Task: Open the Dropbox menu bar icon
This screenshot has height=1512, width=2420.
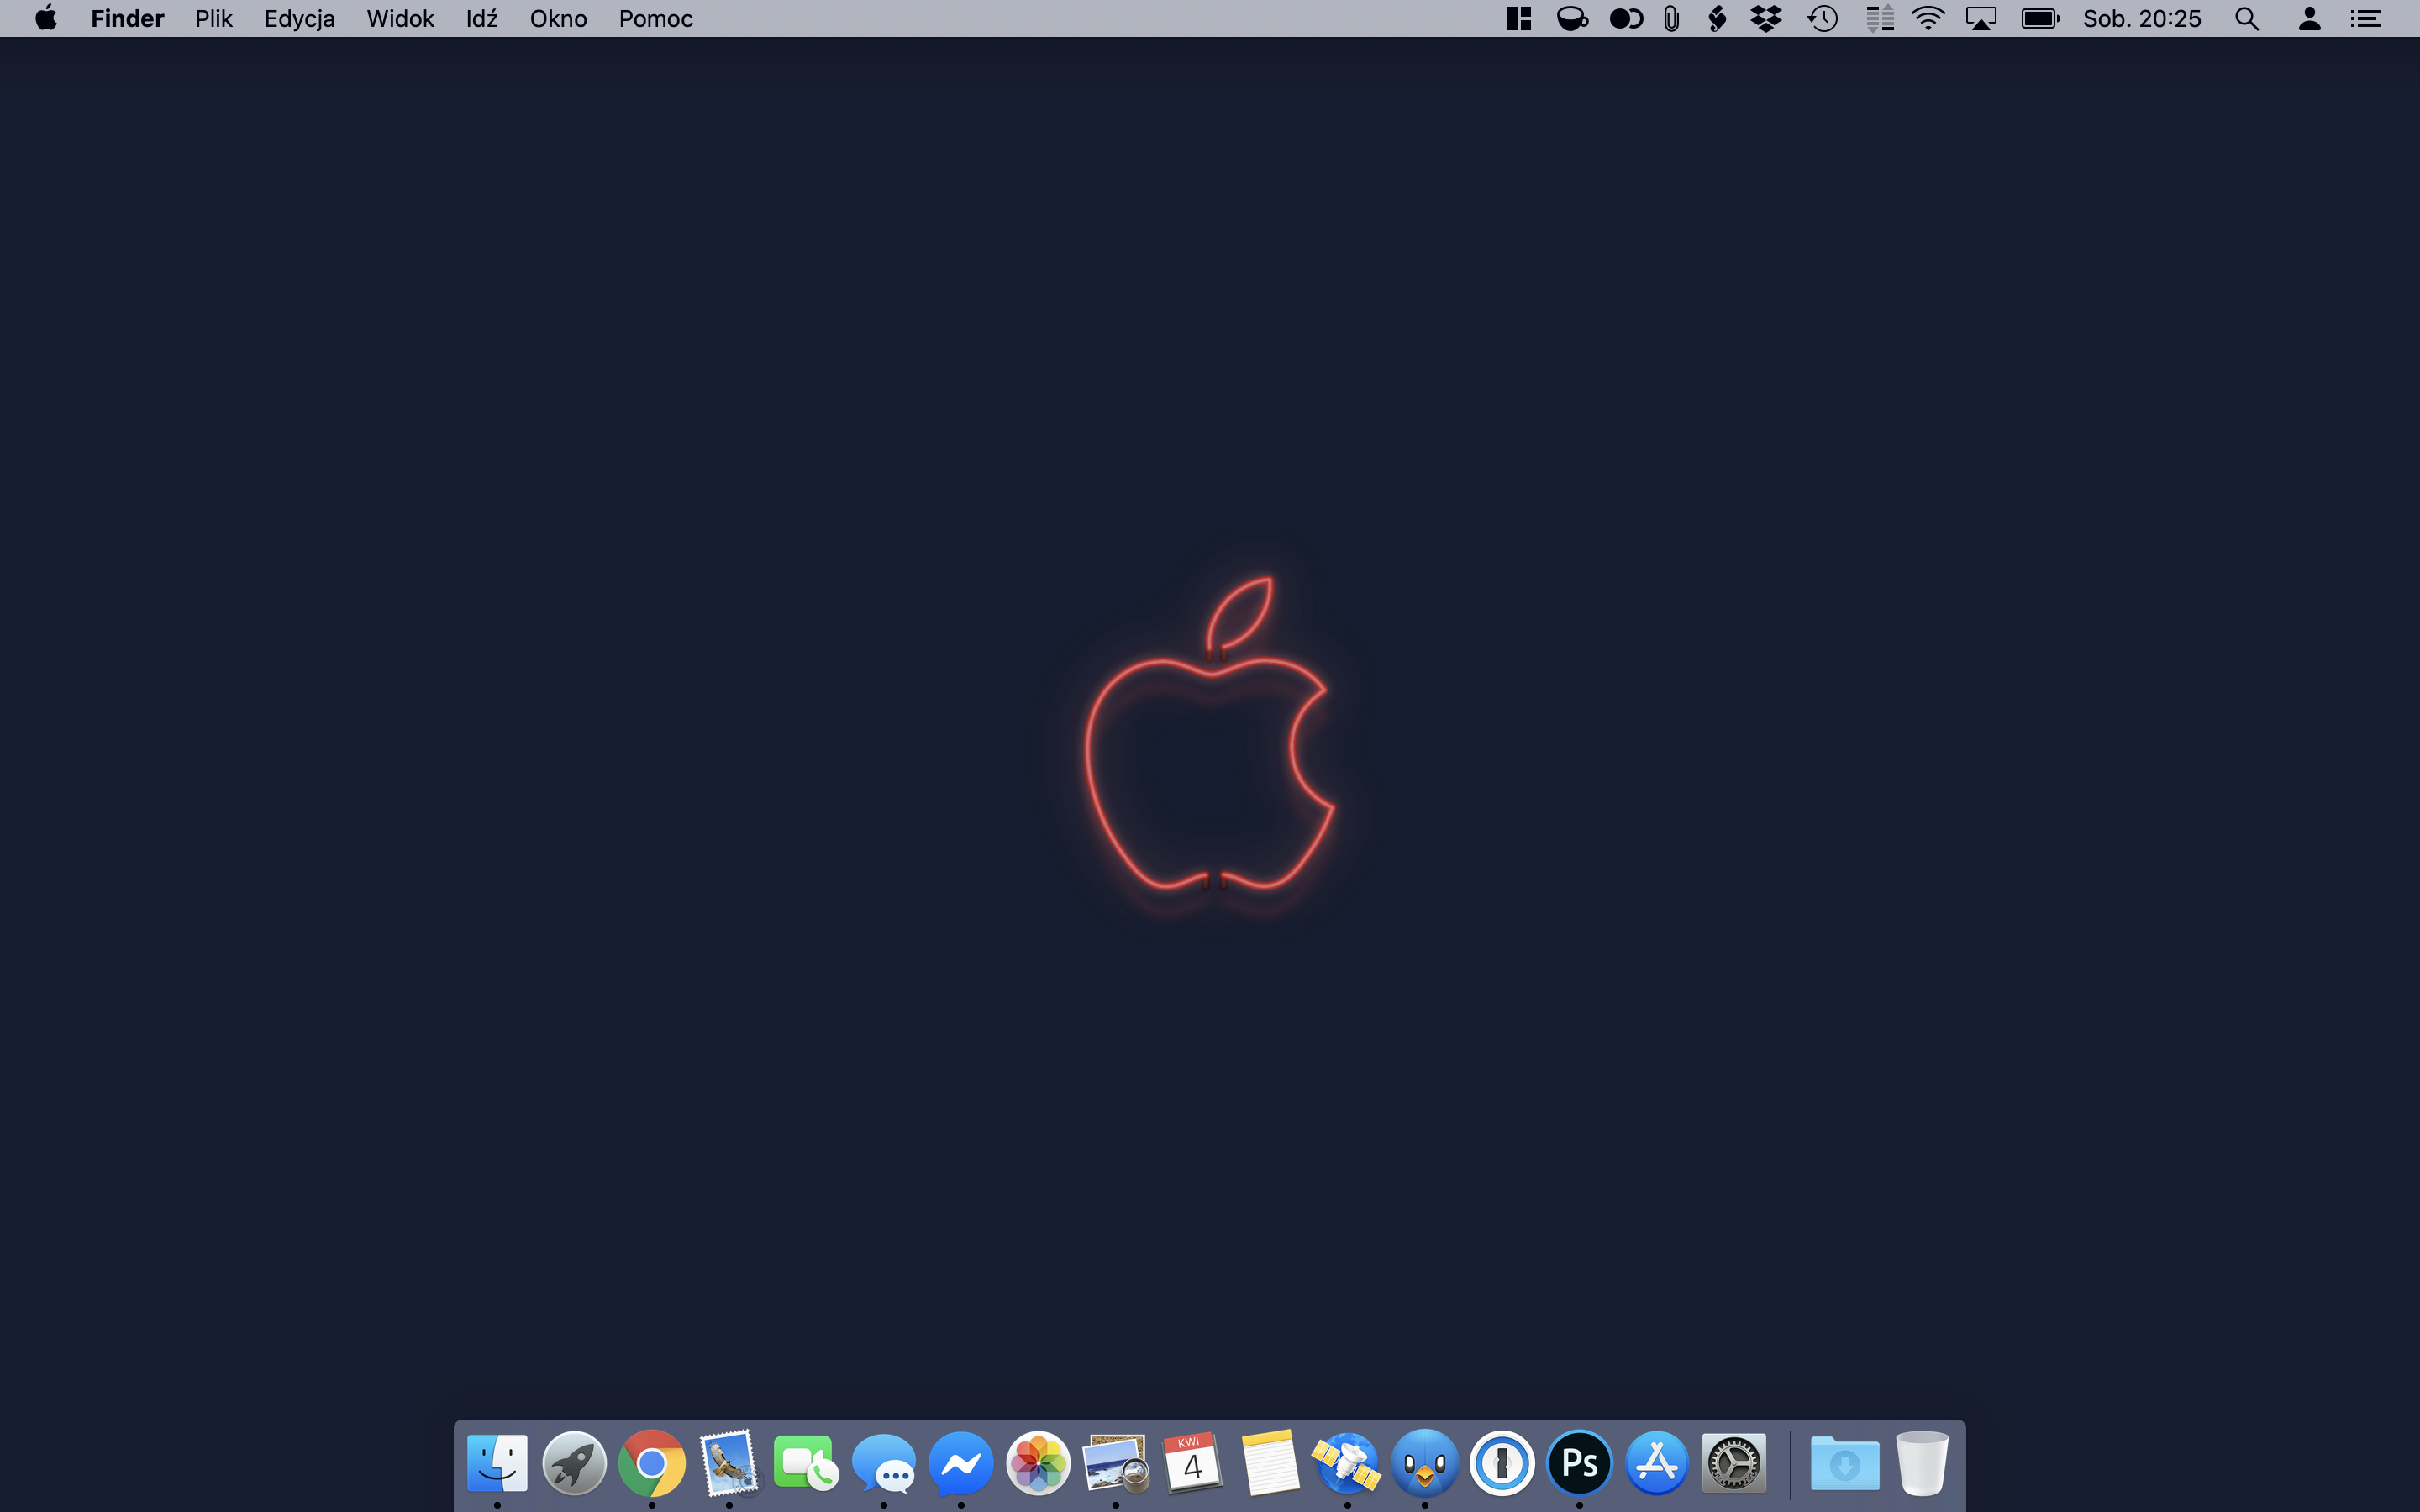Action: pos(1767,18)
